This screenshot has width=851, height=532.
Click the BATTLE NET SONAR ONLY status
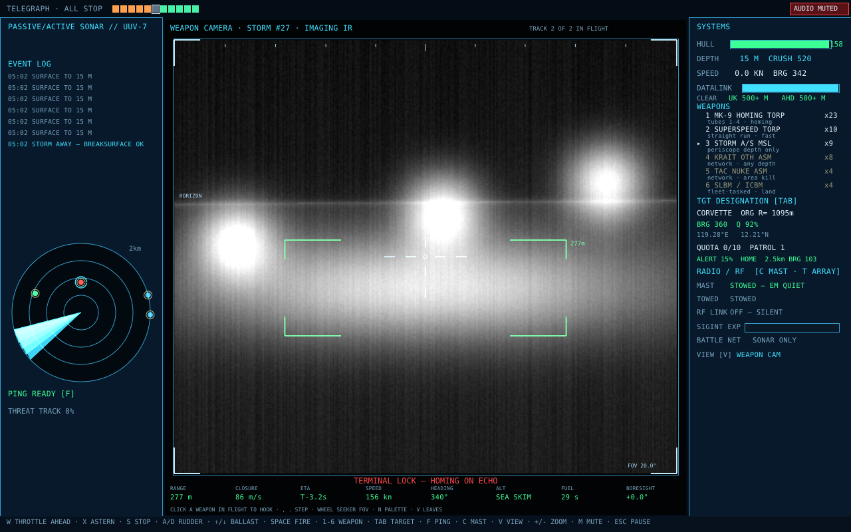747,340
